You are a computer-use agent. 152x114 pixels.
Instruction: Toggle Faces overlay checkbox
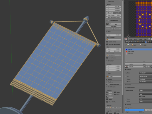click(x=107, y=92)
